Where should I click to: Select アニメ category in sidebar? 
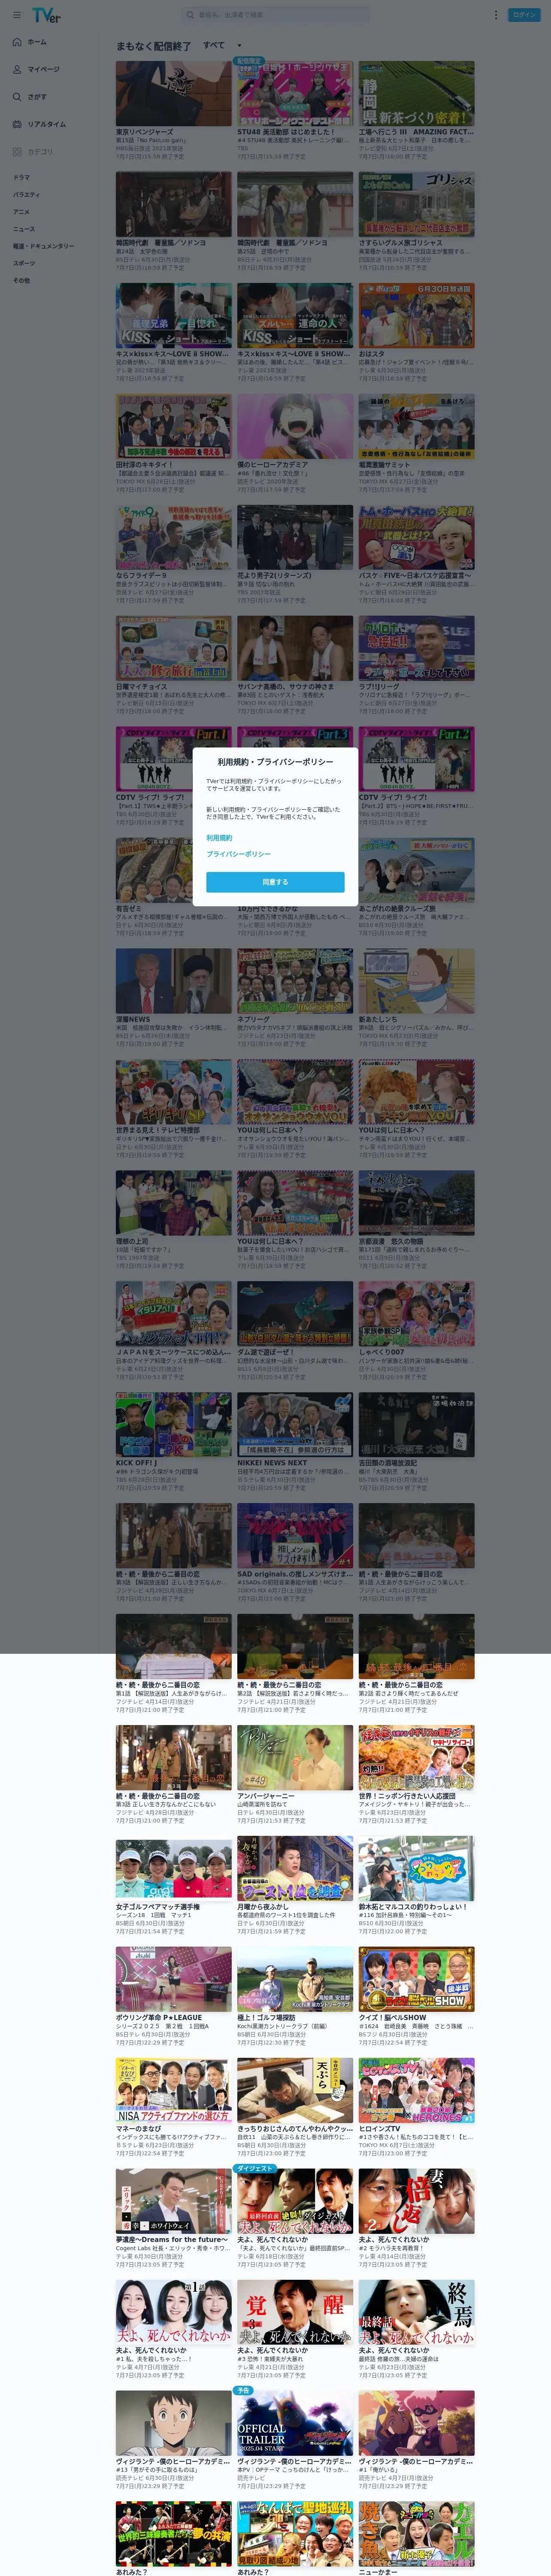21,212
